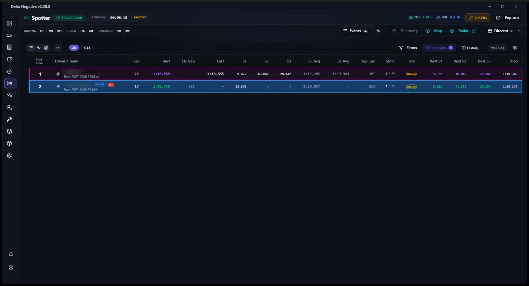Click the pin icon at sidebar bottom

(x=11, y=268)
